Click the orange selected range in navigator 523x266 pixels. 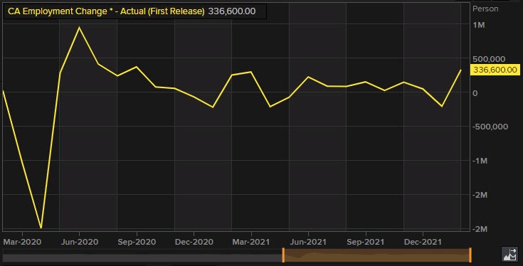coord(376,255)
